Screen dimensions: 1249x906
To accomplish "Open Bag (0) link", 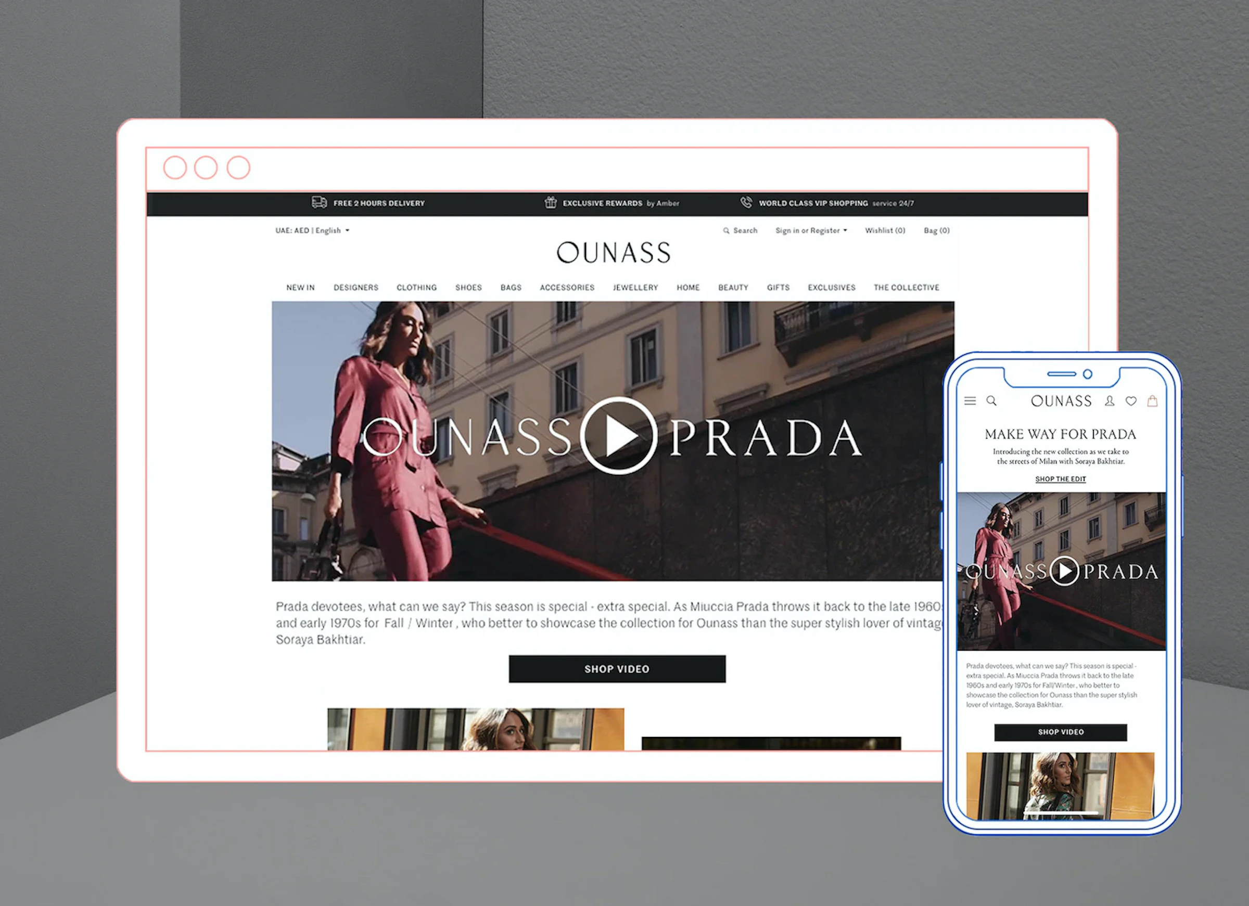I will coord(936,230).
